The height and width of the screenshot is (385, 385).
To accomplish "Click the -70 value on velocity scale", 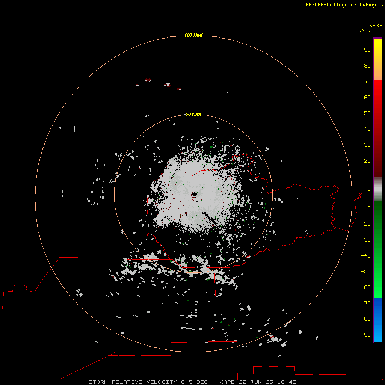I will pos(366,303).
